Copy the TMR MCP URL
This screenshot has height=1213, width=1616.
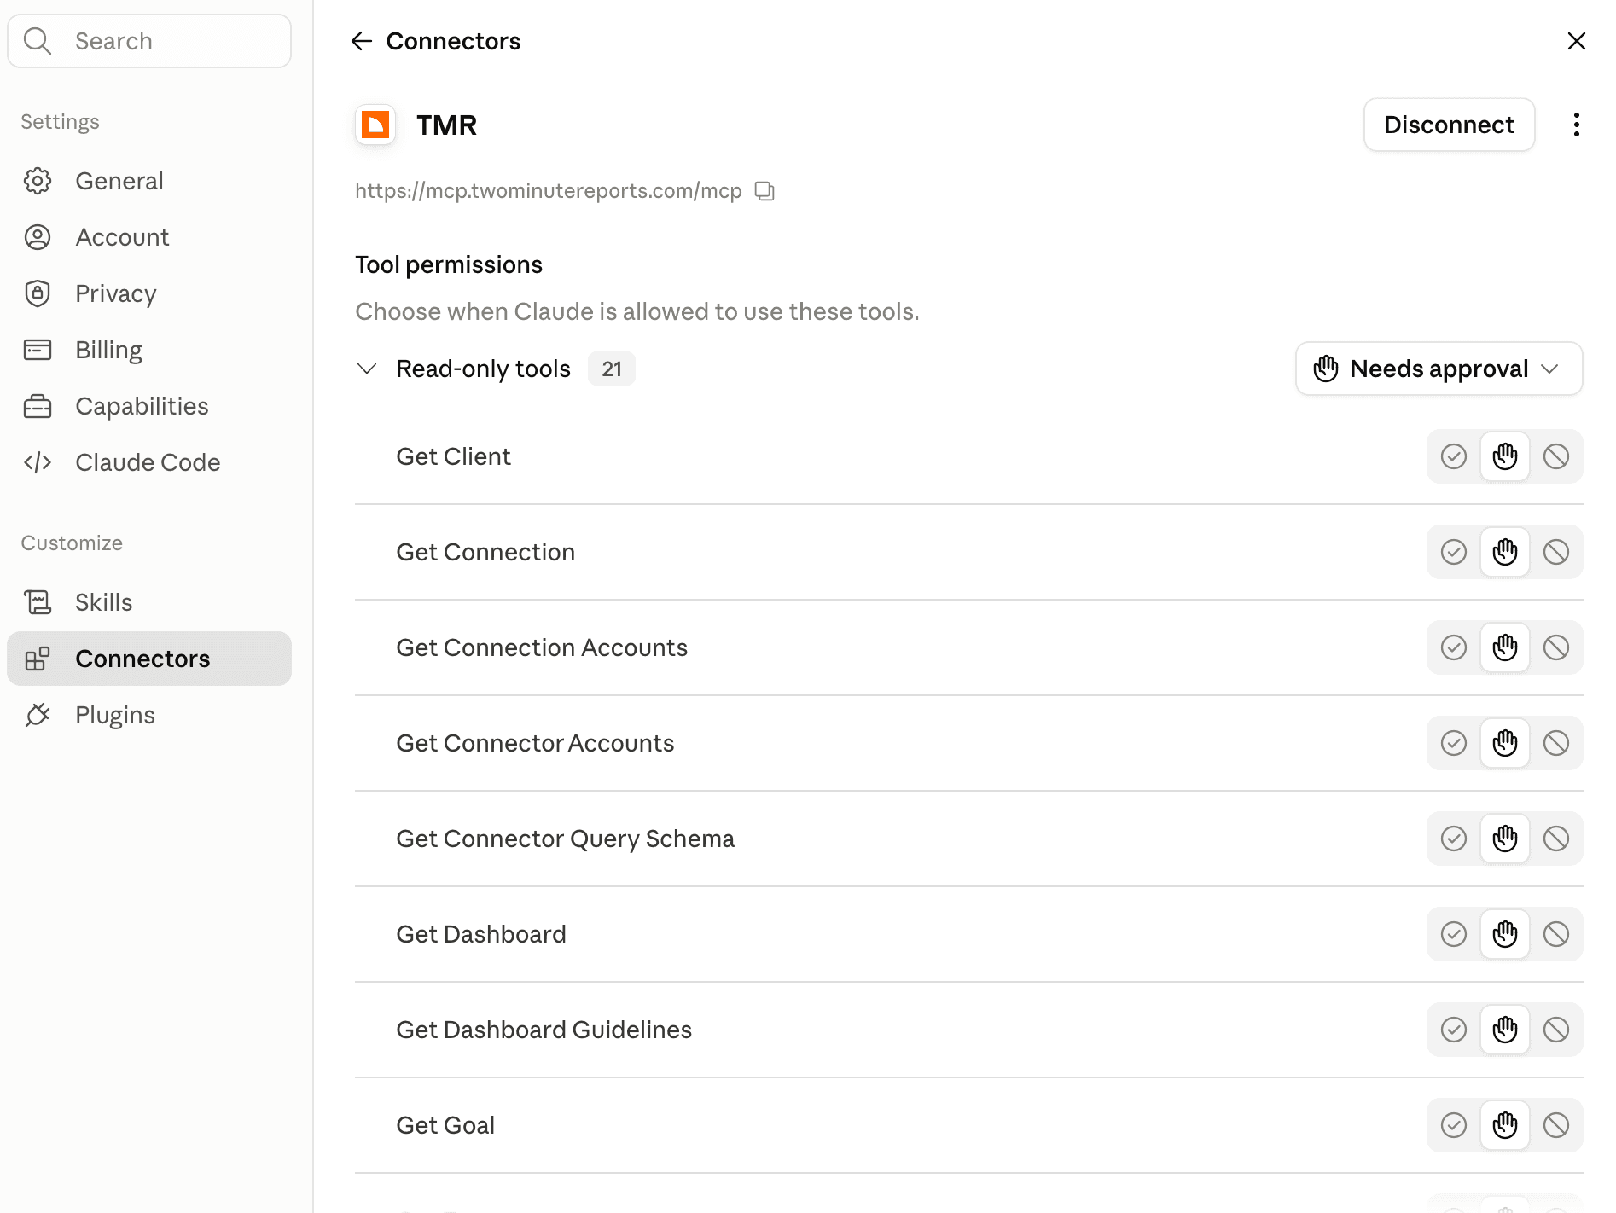[x=764, y=191]
